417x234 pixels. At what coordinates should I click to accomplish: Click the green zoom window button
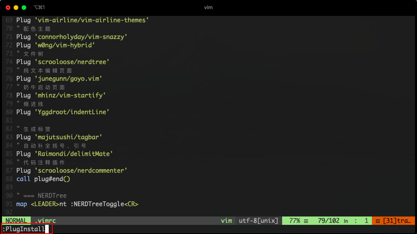(x=24, y=8)
